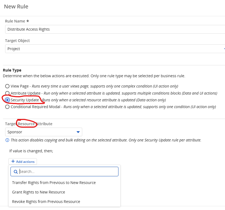Click the 'This action disables copying' note
The width and height of the screenshot is (225, 210).
click(x=106, y=140)
